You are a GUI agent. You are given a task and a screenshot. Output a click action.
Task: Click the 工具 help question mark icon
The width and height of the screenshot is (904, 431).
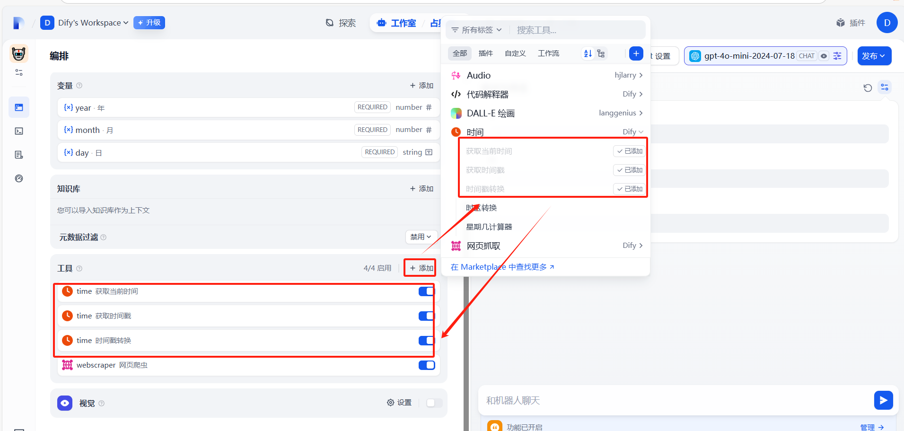coord(79,268)
